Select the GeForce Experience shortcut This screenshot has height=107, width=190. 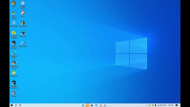[14, 45]
